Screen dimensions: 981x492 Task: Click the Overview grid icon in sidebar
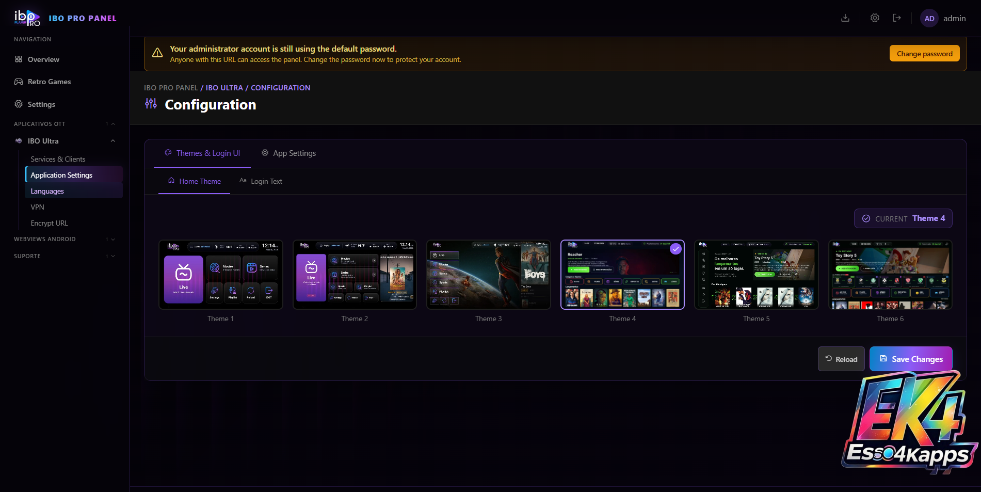click(19, 59)
